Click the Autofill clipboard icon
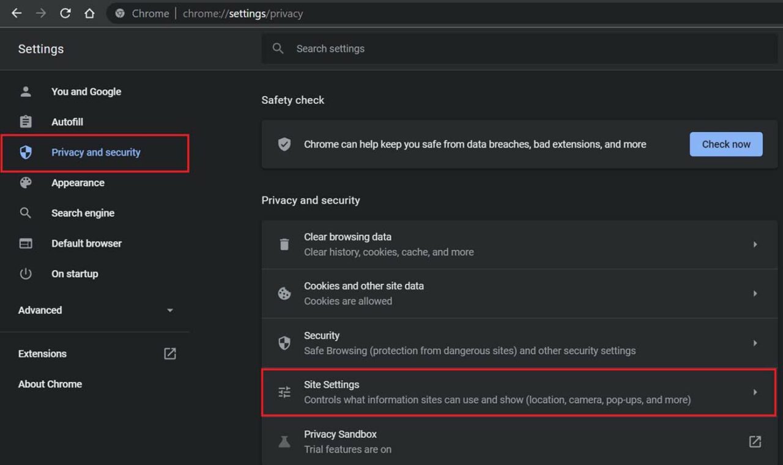The width and height of the screenshot is (783, 465). (x=26, y=122)
